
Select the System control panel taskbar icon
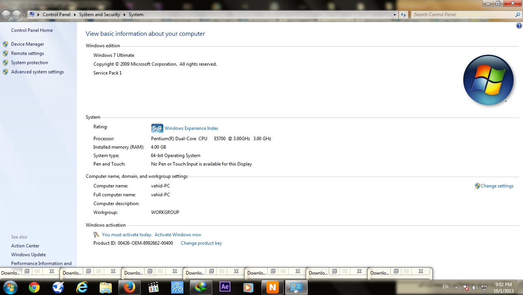click(x=296, y=287)
